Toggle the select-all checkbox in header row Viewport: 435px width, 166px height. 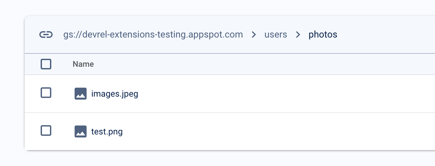pyautogui.click(x=46, y=64)
